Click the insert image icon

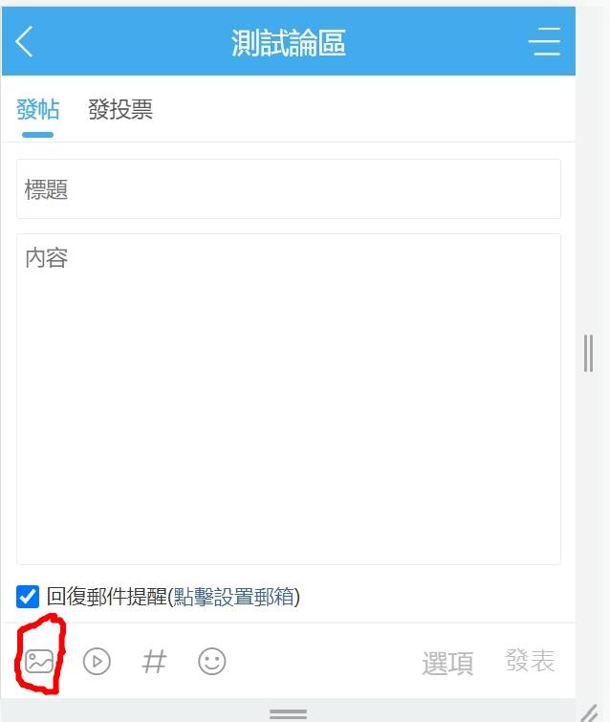point(39,661)
